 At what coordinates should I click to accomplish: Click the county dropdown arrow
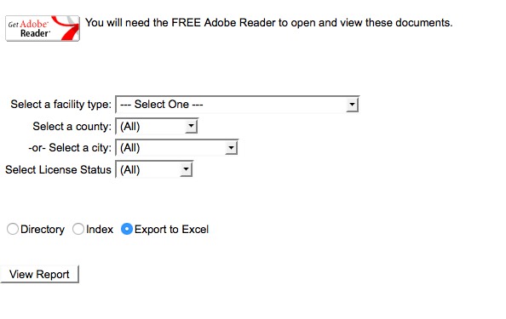pyautogui.click(x=191, y=126)
